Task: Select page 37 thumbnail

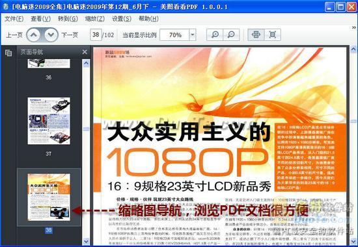Action: point(49,121)
